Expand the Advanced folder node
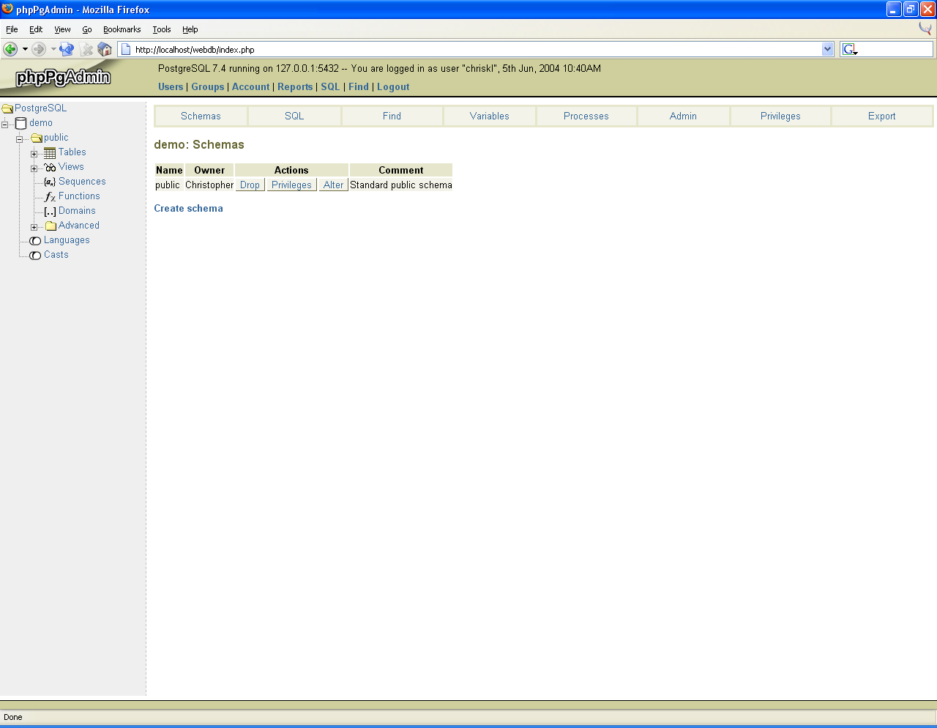Screen dimensions: 937x728 34,227
